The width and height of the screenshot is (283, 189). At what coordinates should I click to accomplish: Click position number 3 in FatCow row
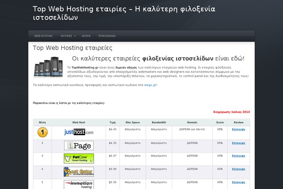tap(42, 156)
